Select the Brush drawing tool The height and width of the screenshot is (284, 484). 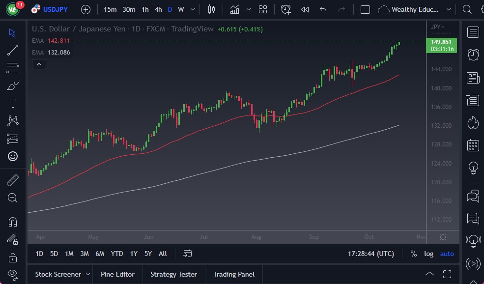(12, 85)
